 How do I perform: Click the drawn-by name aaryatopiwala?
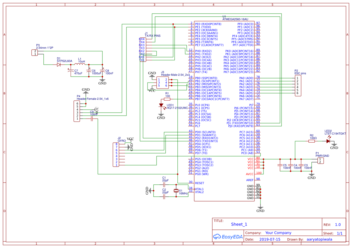pos(319,239)
